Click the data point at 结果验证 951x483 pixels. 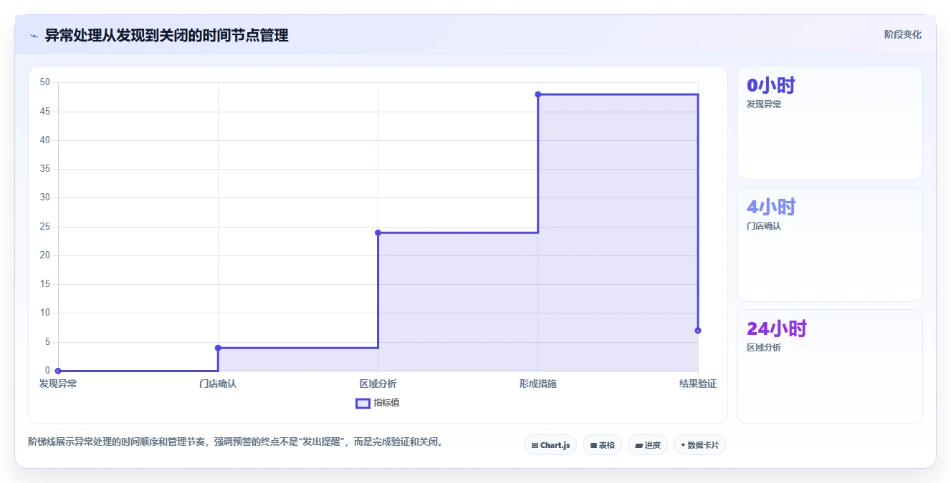698,331
